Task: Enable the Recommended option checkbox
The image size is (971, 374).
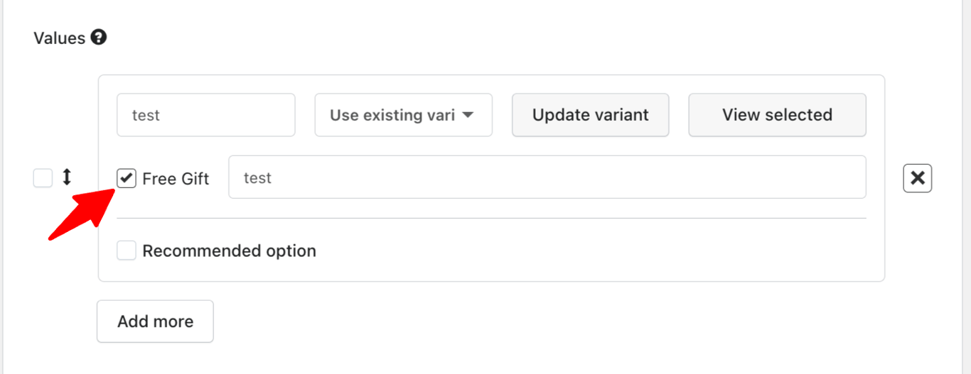Action: click(127, 251)
